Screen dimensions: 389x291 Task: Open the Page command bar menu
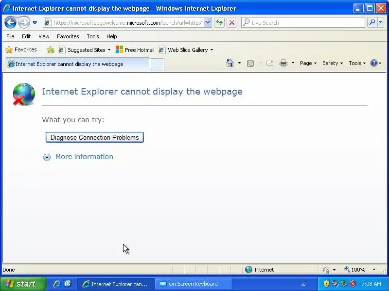308,63
